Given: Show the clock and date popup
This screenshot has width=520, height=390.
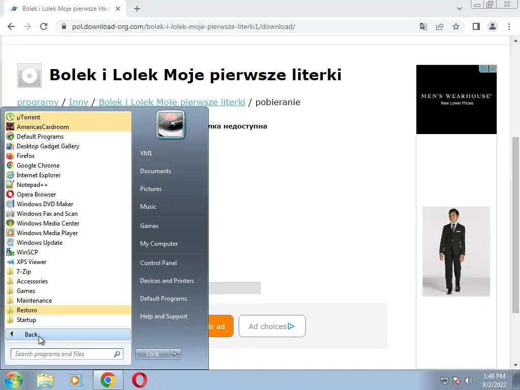Looking at the screenshot, I should [494, 380].
